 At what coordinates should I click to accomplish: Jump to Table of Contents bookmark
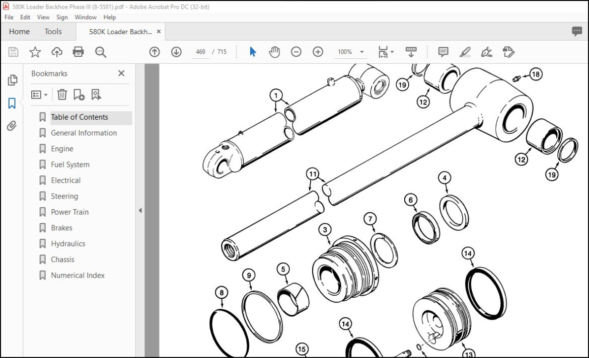coord(80,117)
